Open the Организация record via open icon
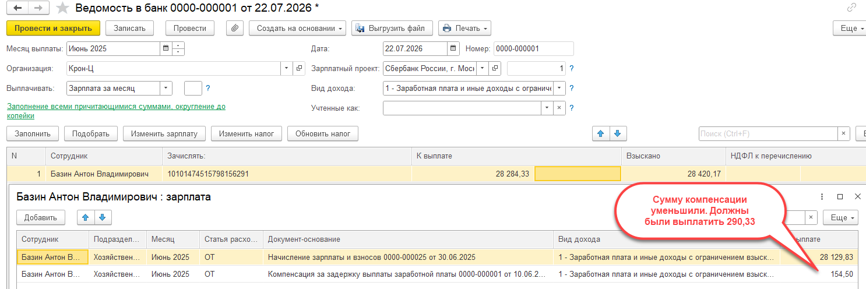The height and width of the screenshot is (289, 866). (x=300, y=69)
